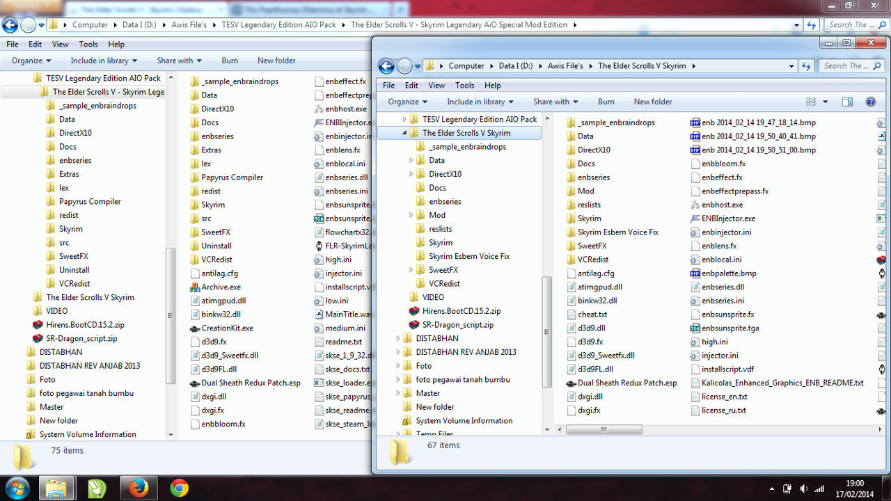Collapse The Elder Scrolls V Skyrim tree node
The height and width of the screenshot is (501, 891).
tap(404, 133)
